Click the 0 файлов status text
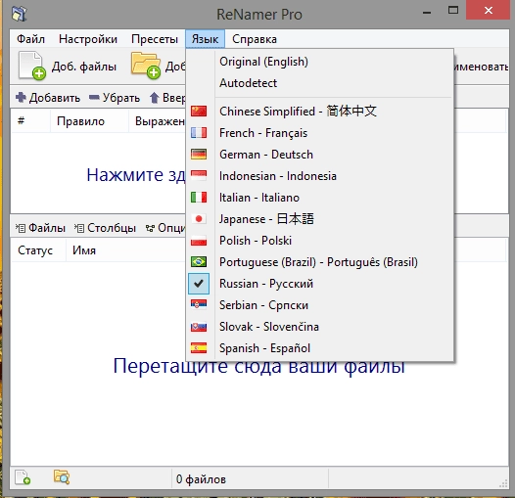Image resolution: width=515 pixels, height=498 pixels. (x=201, y=479)
